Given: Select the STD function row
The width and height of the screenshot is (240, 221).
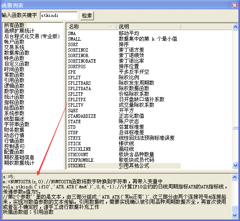Looking at the screenshot, I should 124,127.
